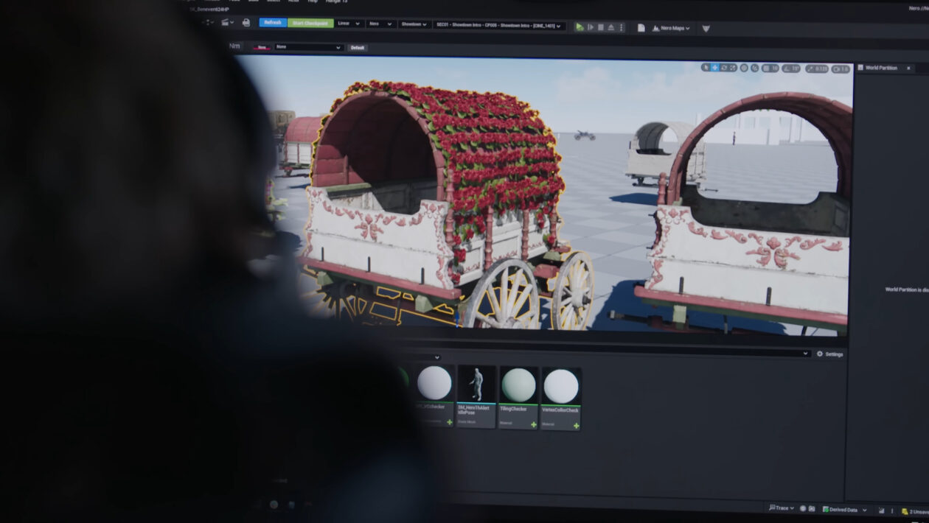Click the blue Refresh button
This screenshot has height=523, width=929.
[x=273, y=23]
